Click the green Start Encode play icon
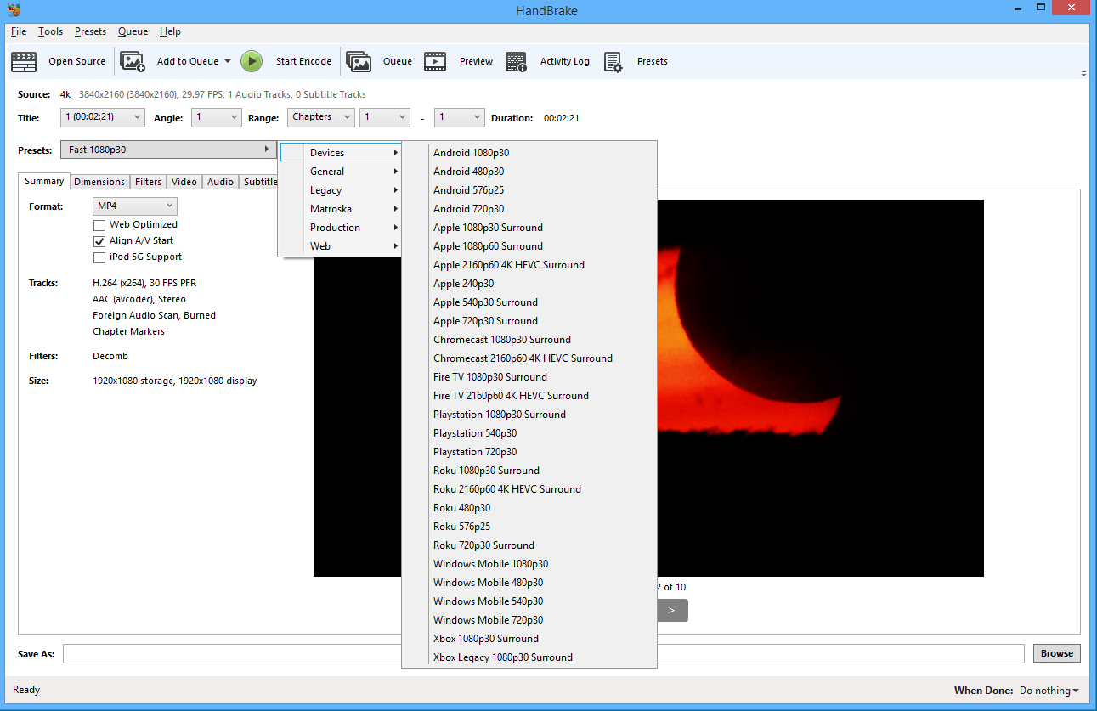The width and height of the screenshot is (1097, 711). click(252, 61)
